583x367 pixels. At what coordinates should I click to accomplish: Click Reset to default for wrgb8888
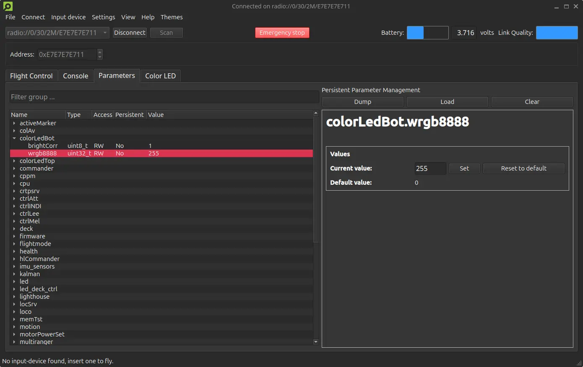click(x=523, y=168)
